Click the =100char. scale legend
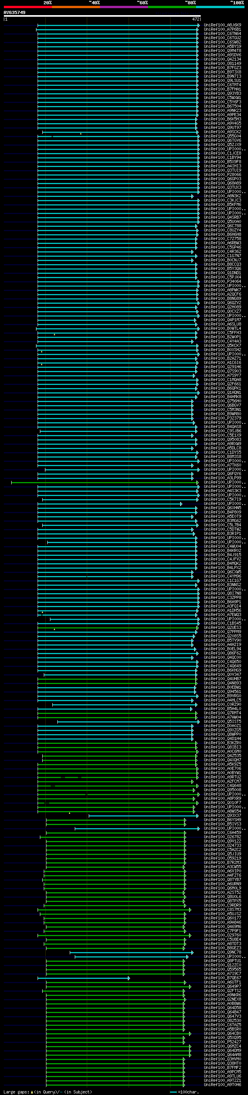This screenshot has height=1095, width=248. pyautogui.click(x=184, y=1092)
